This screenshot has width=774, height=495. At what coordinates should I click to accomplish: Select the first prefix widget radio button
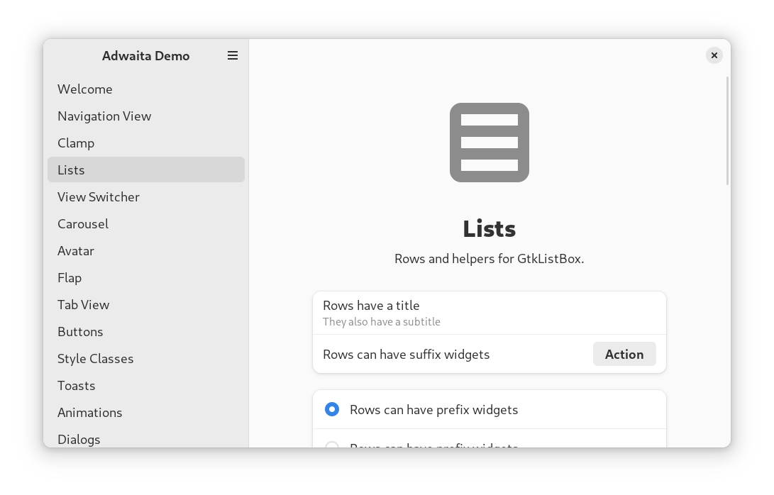pyautogui.click(x=332, y=409)
